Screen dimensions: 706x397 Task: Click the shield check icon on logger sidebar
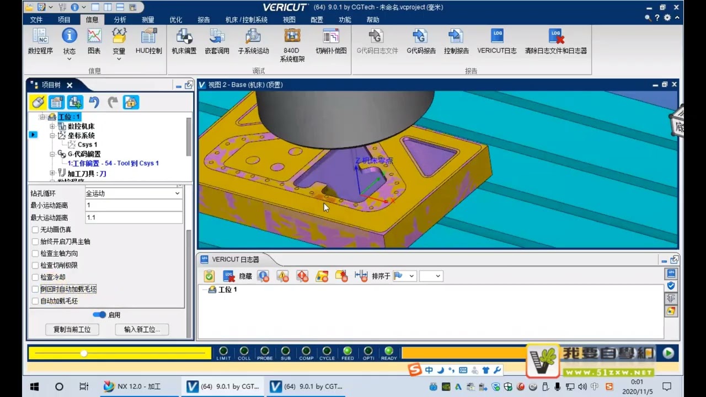click(x=671, y=286)
